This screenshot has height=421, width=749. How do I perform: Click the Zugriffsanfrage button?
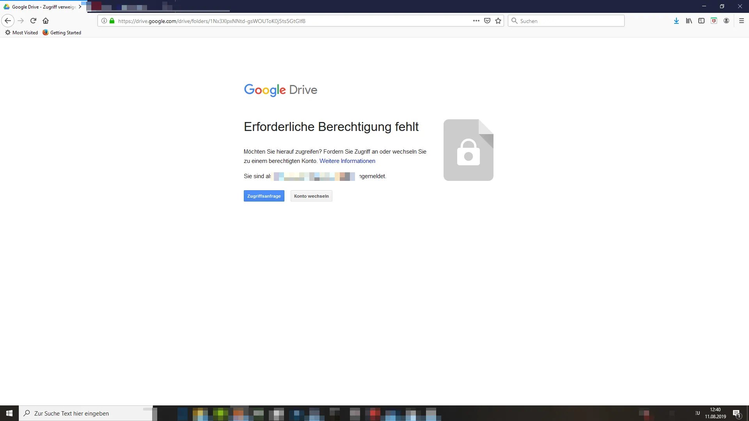[x=264, y=196]
